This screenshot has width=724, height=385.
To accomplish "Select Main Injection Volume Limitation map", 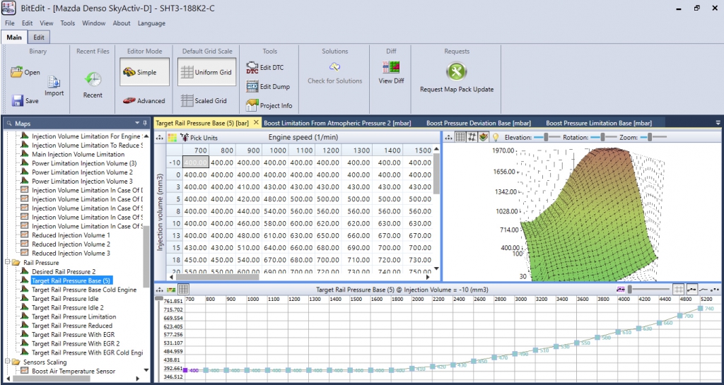I will pyautogui.click(x=78, y=155).
